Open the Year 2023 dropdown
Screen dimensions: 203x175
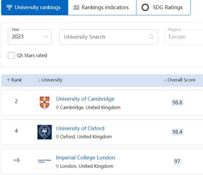pos(30,37)
